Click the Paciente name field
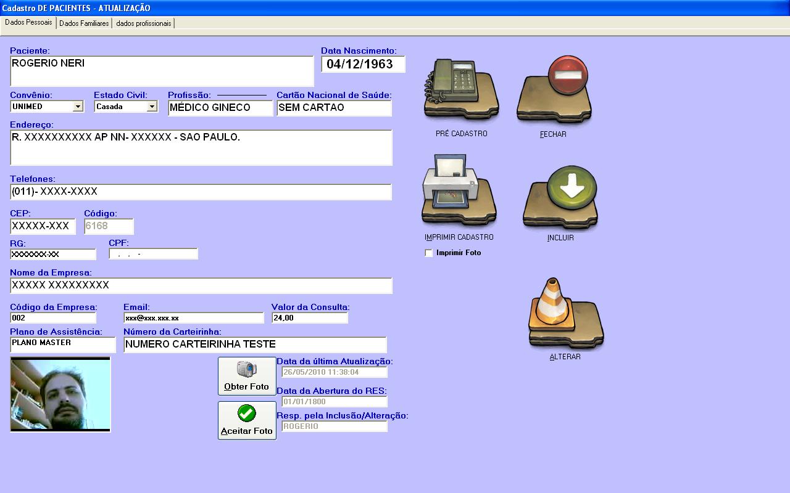Image resolution: width=790 pixels, height=493 pixels. coord(162,71)
